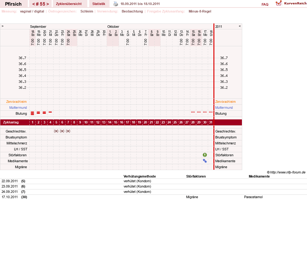The image size is (307, 276).
Task: Click the '17.10.2011' entry row date
Action: click(x=10, y=197)
